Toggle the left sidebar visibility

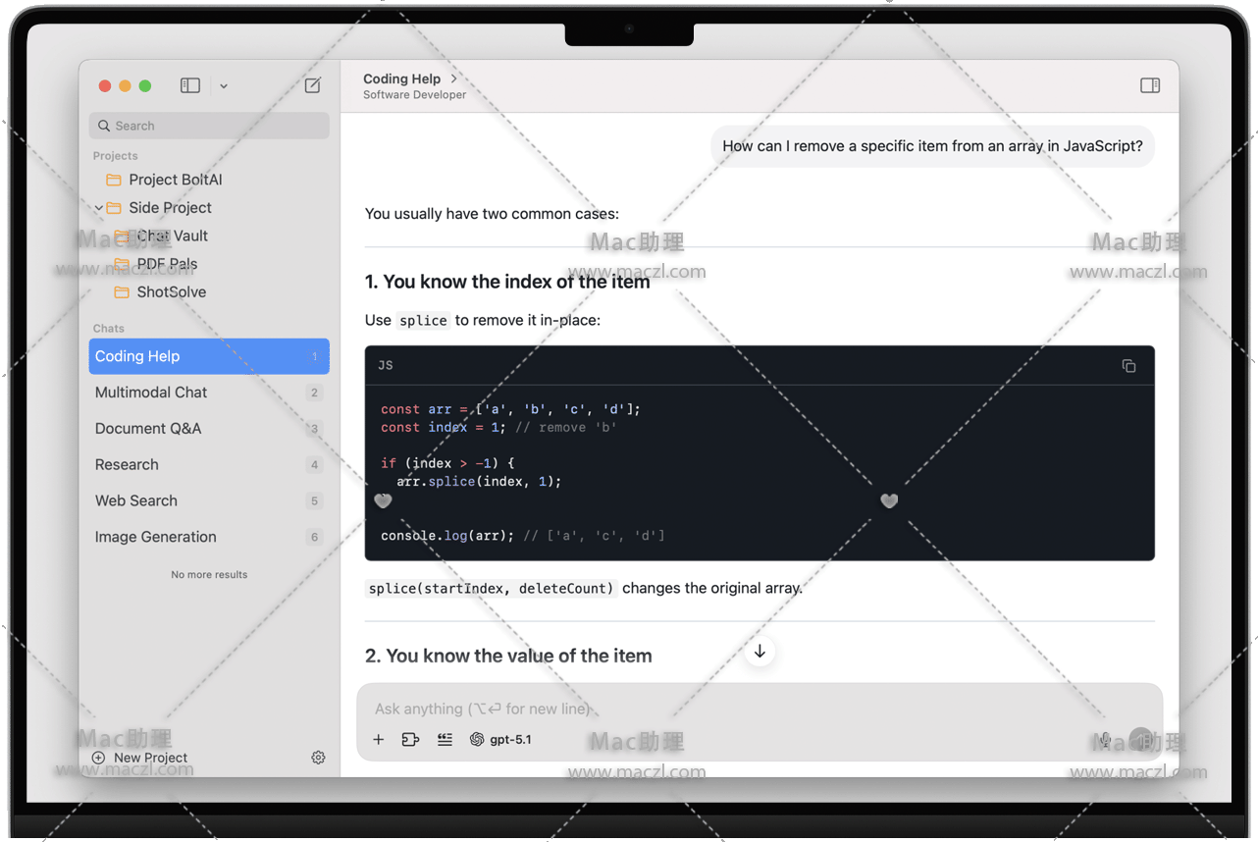190,85
